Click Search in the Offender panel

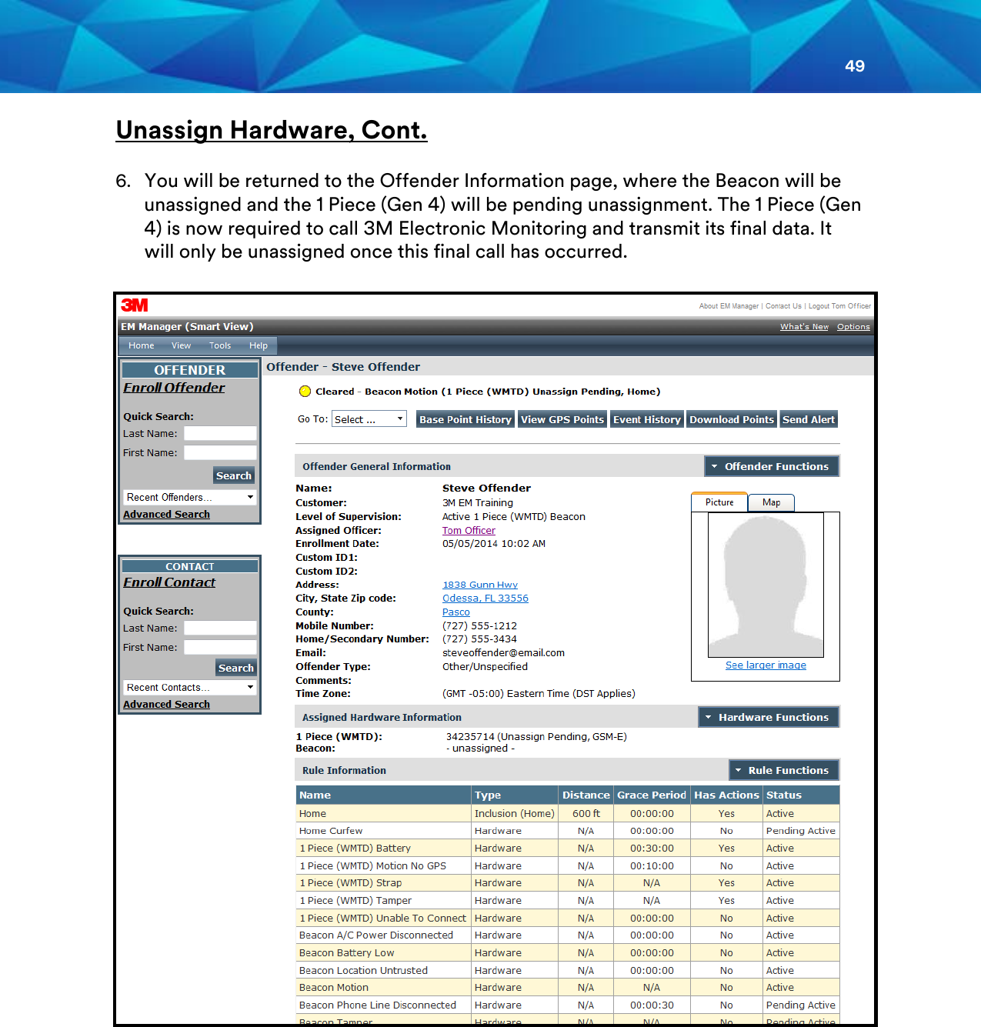click(234, 475)
